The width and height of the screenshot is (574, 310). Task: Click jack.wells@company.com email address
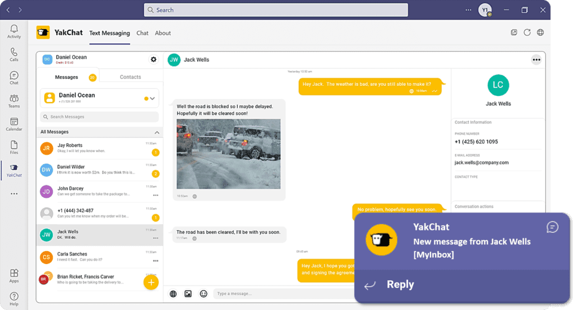pyautogui.click(x=482, y=163)
